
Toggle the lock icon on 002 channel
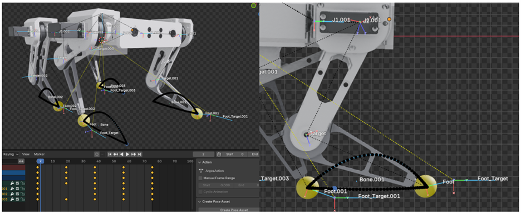(x=23, y=194)
